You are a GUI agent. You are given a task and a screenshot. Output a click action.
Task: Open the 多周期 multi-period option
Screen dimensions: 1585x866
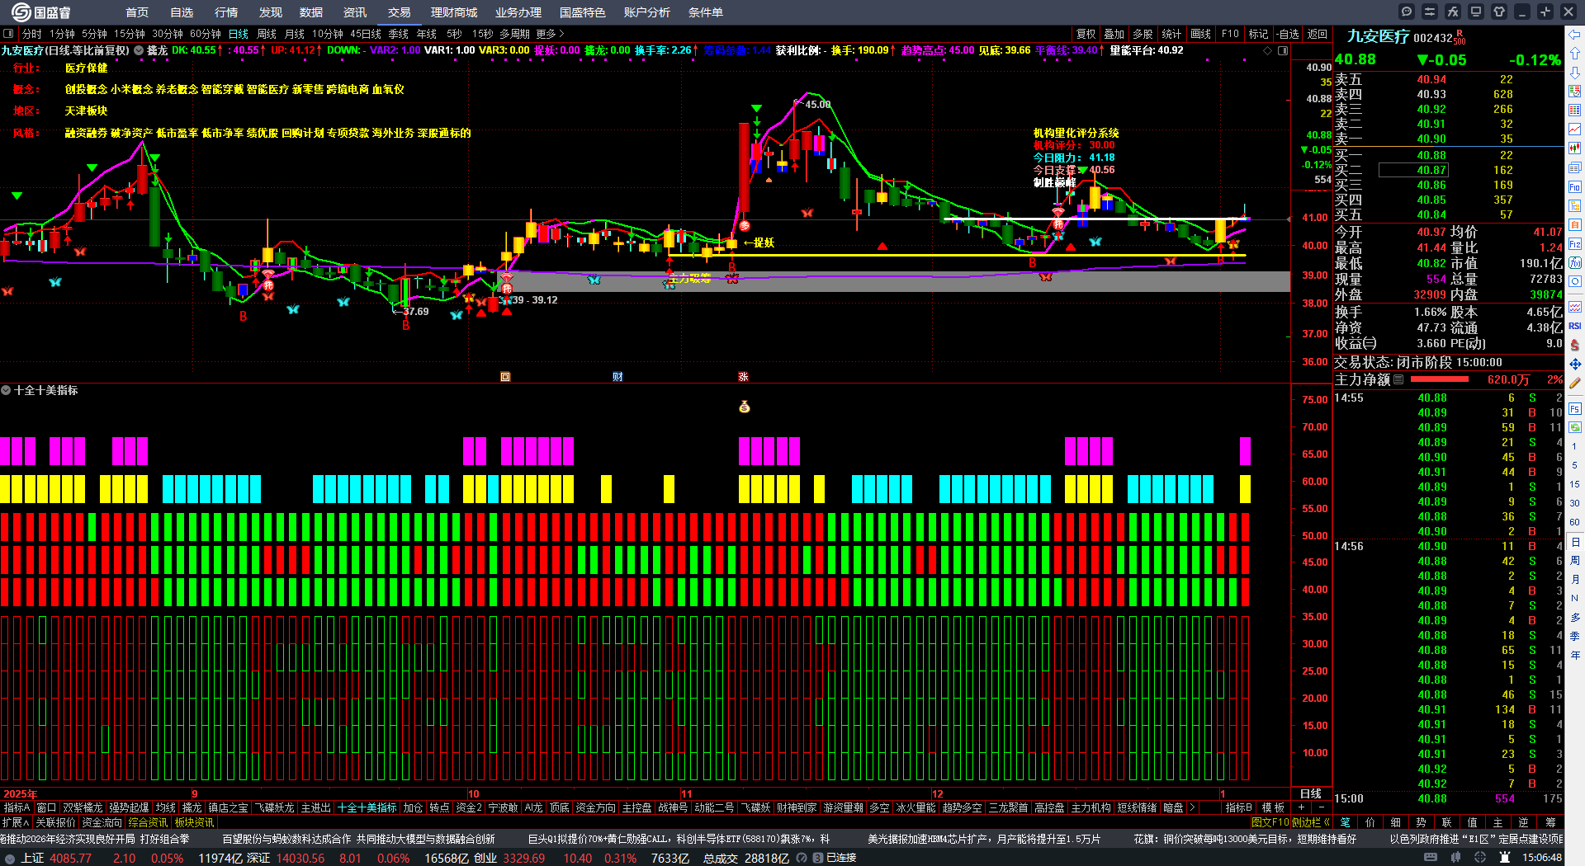514,34
